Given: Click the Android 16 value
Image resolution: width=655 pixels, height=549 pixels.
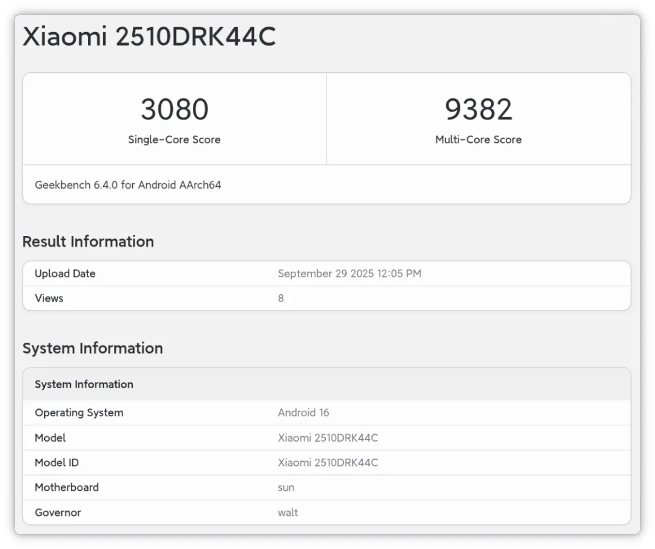Looking at the screenshot, I should click(303, 413).
